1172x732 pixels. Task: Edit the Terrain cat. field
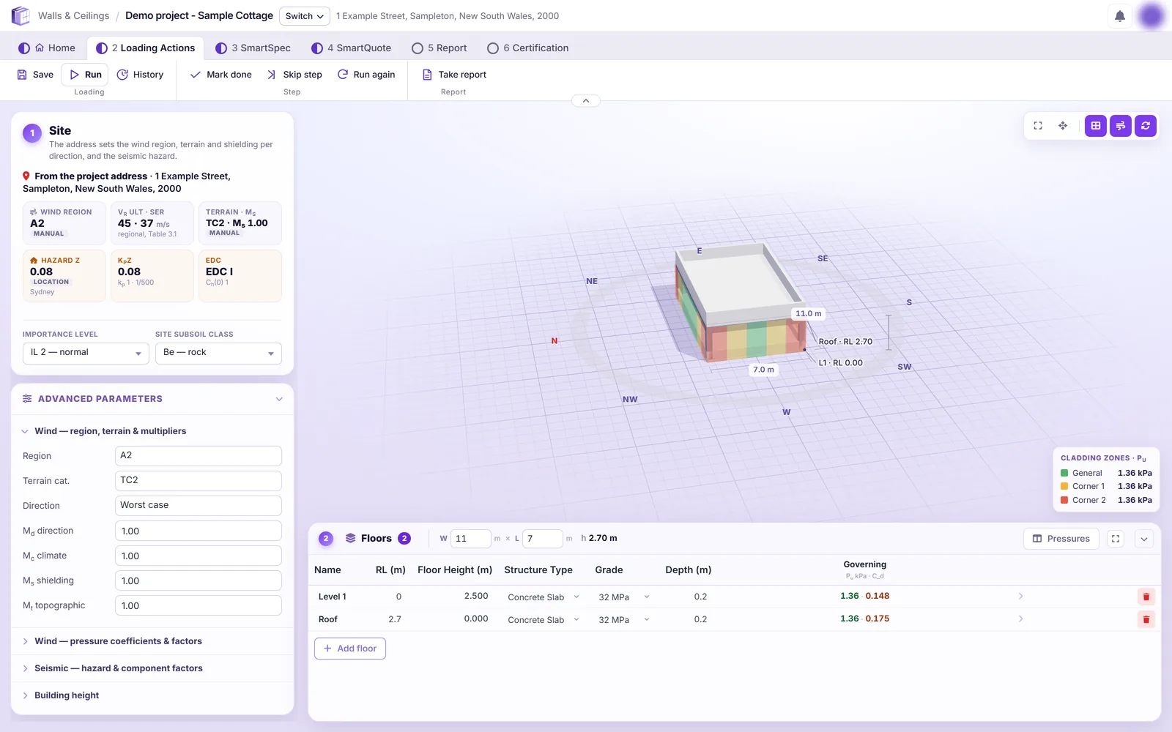[x=199, y=481]
